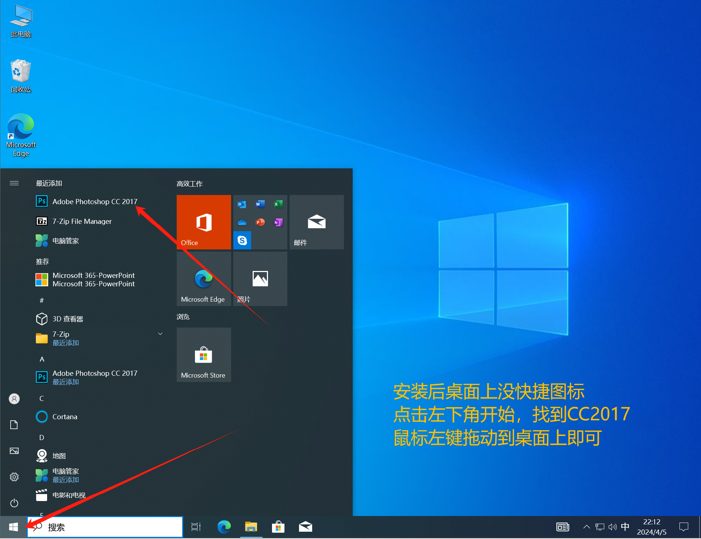The width and height of the screenshot is (701, 539).
Task: Switch the 中 input method indicator
Action: (625, 527)
